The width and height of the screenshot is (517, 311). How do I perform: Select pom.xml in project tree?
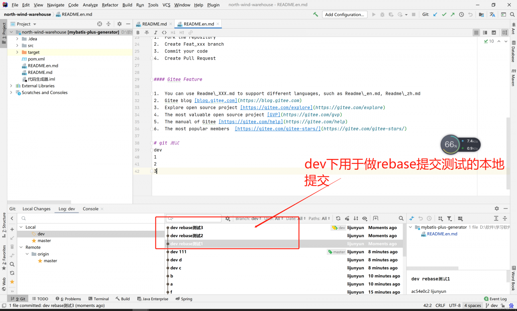[36, 59]
